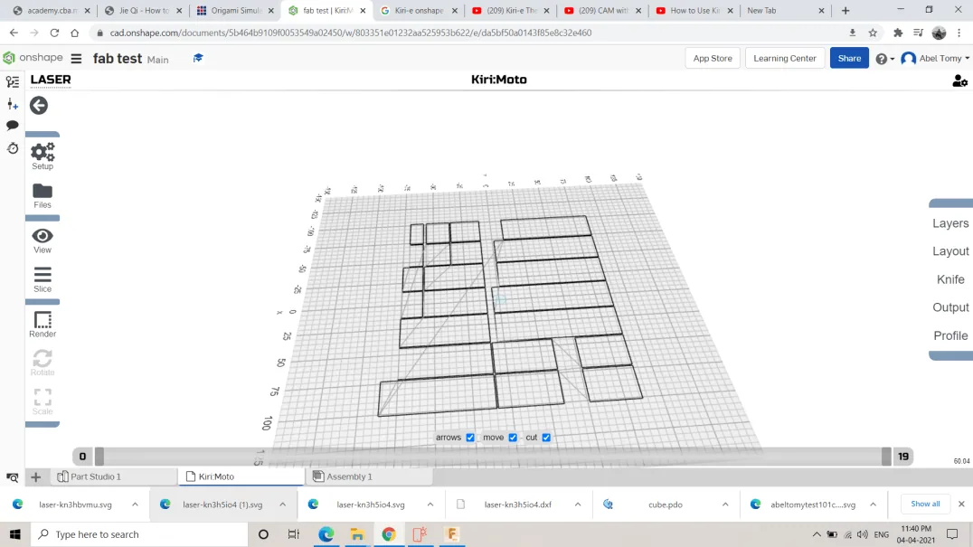Open the Output panel menu
The width and height of the screenshot is (973, 547).
point(950,307)
